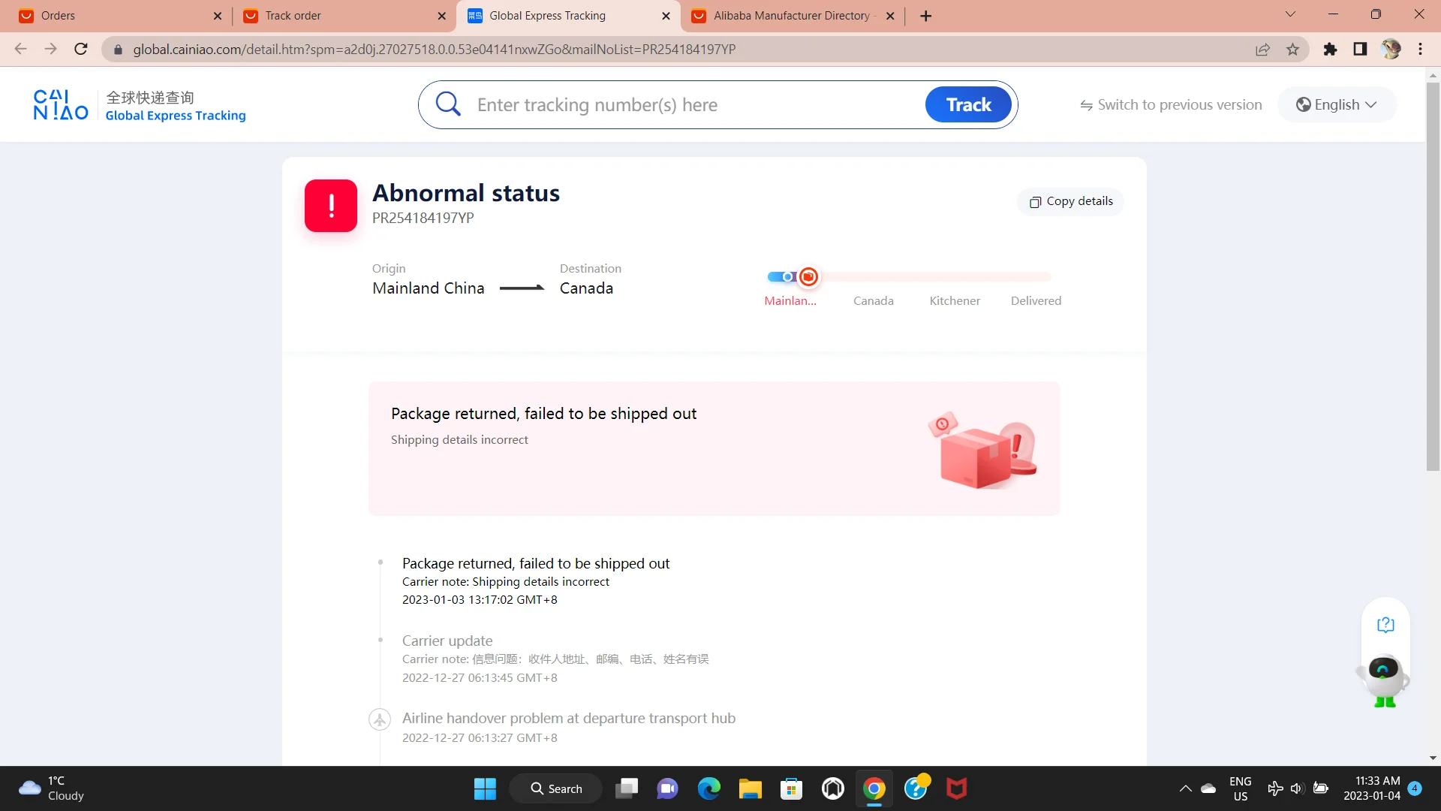Open the help chat robot assistant
The image size is (1441, 811).
[1383, 680]
